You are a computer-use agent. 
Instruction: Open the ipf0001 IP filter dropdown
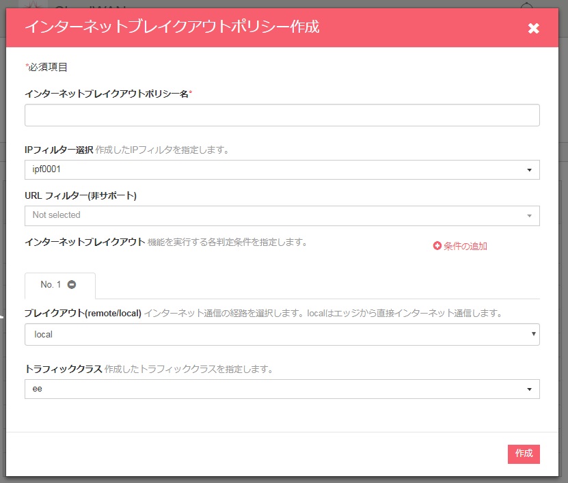273,170
